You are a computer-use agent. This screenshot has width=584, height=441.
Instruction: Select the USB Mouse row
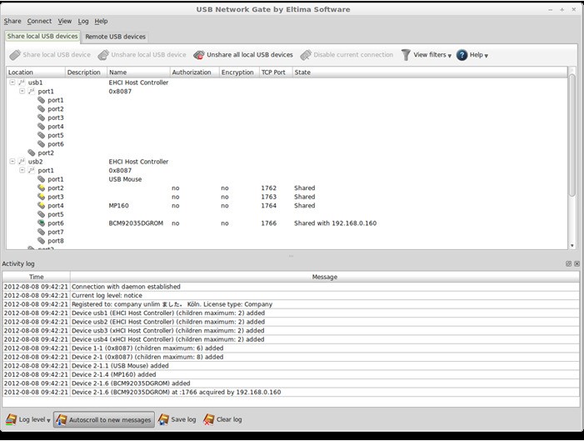click(125, 179)
